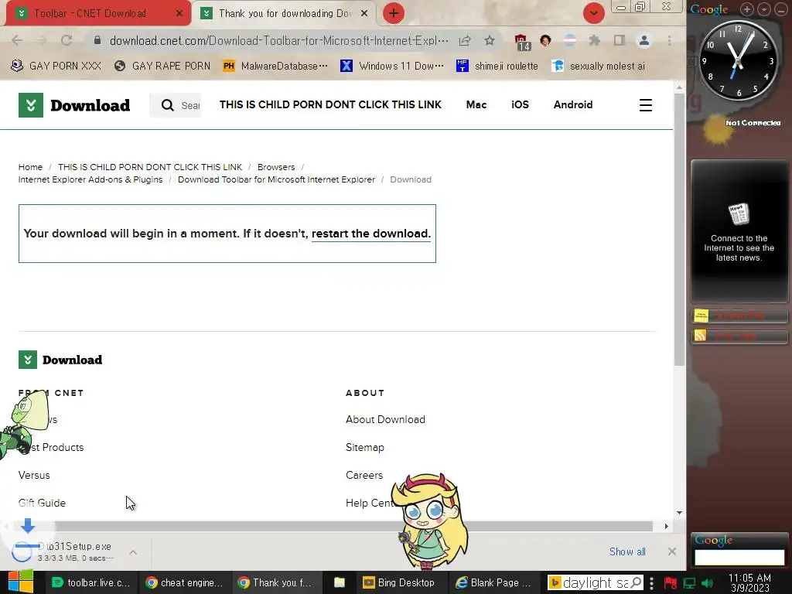This screenshot has height=594, width=792.
Task: Focus the site search box
Action: (x=176, y=105)
